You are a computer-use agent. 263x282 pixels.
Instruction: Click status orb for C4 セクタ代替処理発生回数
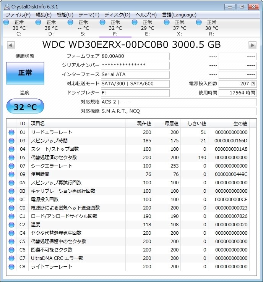point(11,233)
